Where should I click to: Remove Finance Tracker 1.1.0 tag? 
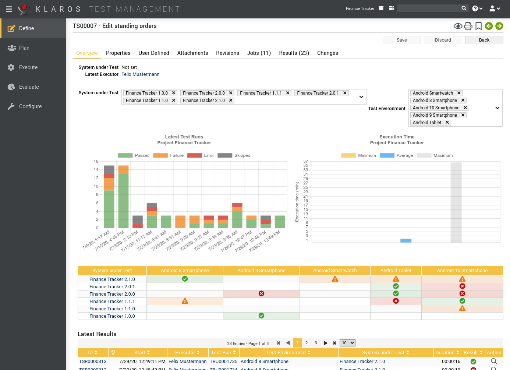pos(174,101)
